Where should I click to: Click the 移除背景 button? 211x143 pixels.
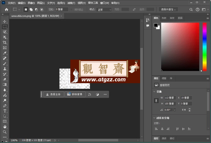[75, 94]
